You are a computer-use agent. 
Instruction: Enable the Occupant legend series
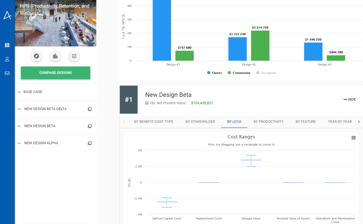[266, 73]
